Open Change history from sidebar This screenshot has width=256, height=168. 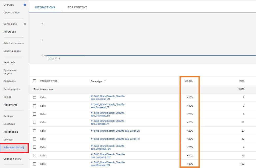[12, 159]
